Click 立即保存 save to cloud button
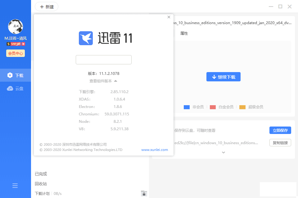This screenshot has width=298, height=198. pos(280,130)
